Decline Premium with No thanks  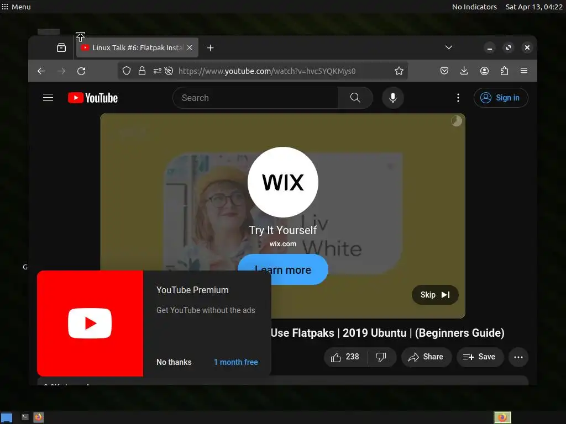tap(174, 362)
